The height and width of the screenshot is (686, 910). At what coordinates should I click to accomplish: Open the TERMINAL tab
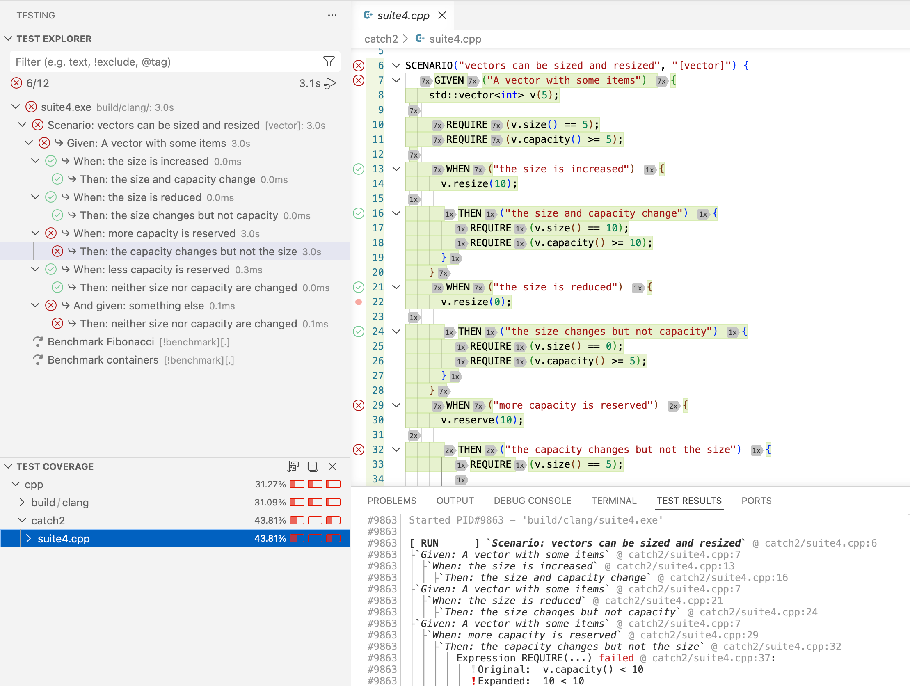tap(614, 501)
